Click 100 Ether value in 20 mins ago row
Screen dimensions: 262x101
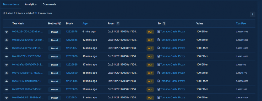(x=202, y=89)
